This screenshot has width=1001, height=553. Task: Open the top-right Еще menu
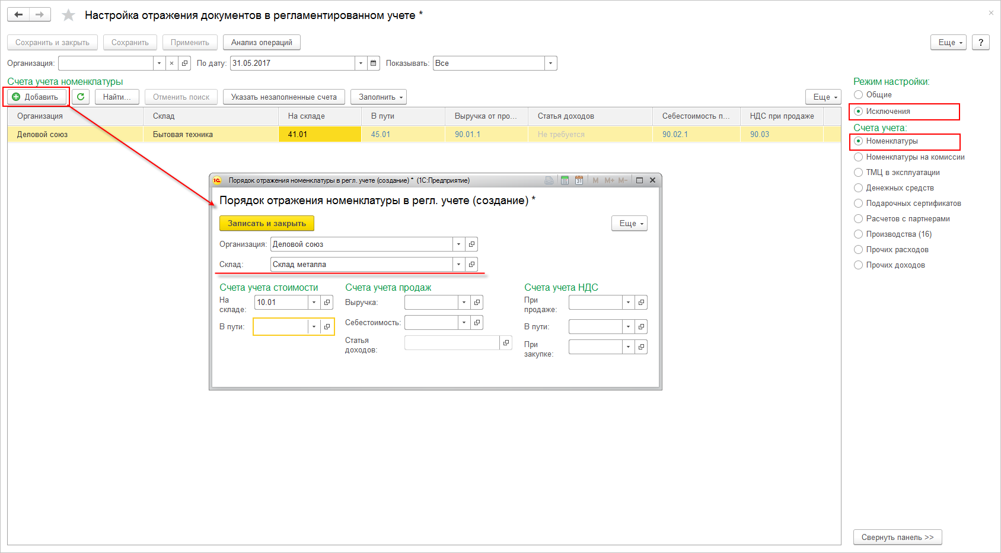point(949,42)
